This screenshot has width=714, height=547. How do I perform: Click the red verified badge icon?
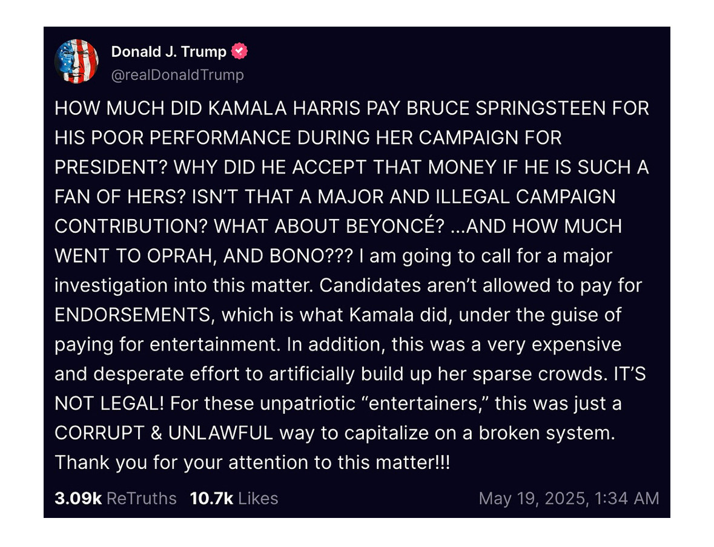240,51
